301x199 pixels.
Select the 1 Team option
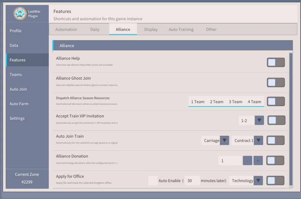[x=198, y=102]
